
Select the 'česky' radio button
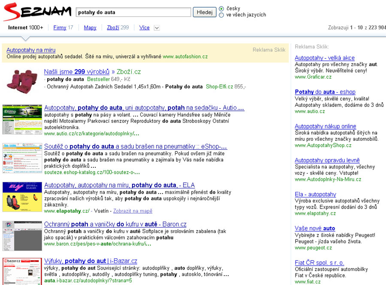pos(221,9)
